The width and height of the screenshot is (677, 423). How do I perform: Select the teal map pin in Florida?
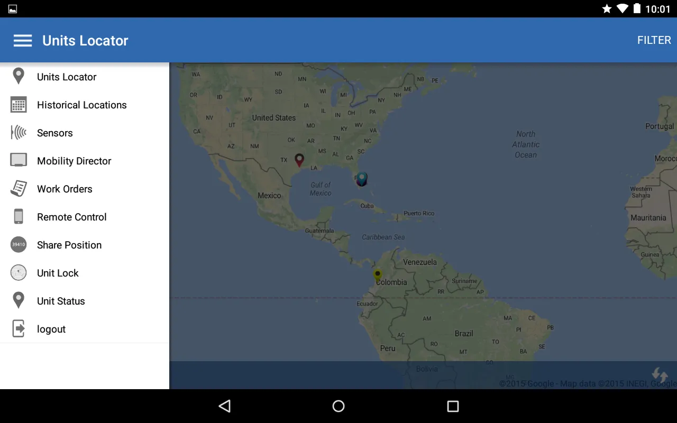[x=362, y=179]
